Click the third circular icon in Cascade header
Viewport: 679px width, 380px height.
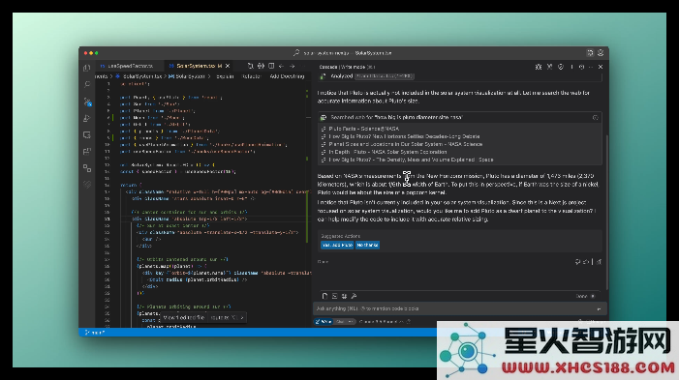tap(561, 67)
